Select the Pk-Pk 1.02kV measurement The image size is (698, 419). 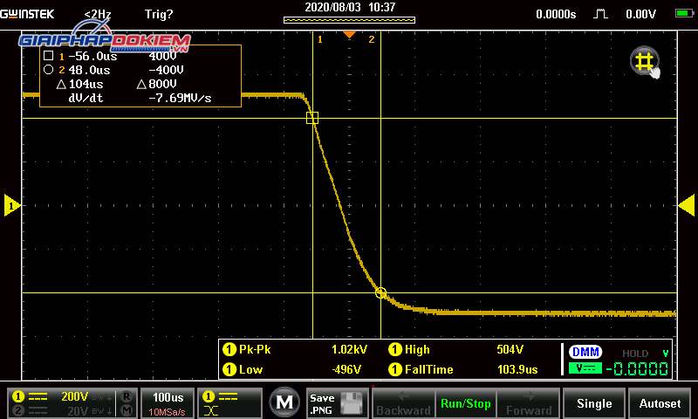click(x=295, y=349)
